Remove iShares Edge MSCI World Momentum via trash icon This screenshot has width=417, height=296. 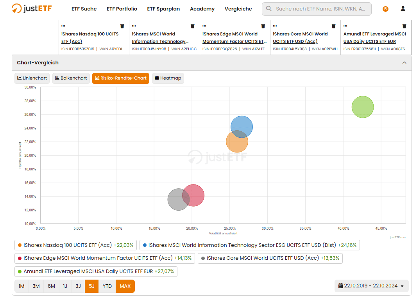coord(263,26)
